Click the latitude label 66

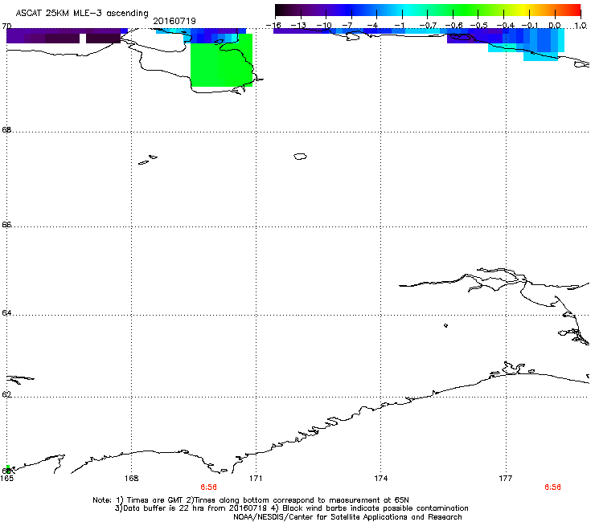coord(6,224)
